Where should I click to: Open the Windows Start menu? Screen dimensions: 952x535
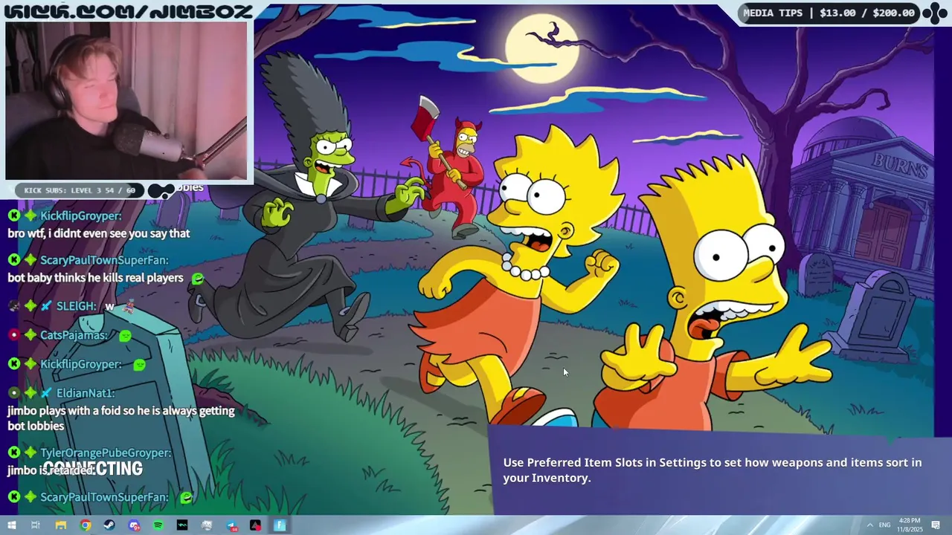12,525
